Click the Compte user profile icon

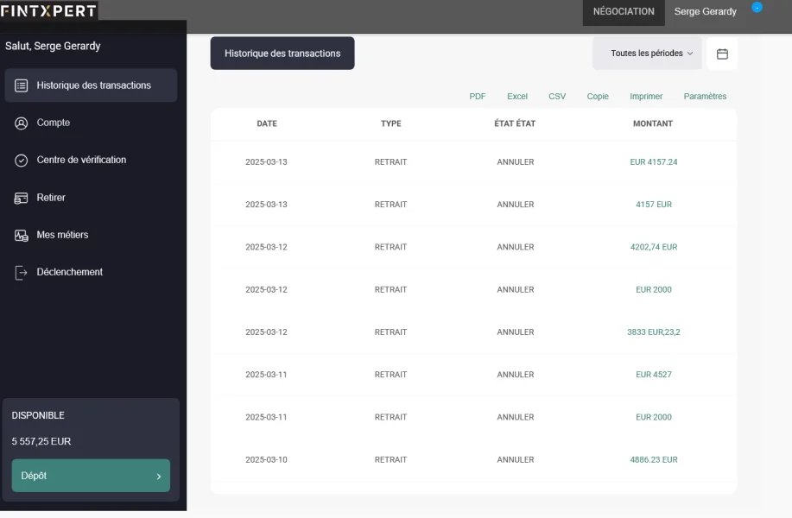coord(22,123)
